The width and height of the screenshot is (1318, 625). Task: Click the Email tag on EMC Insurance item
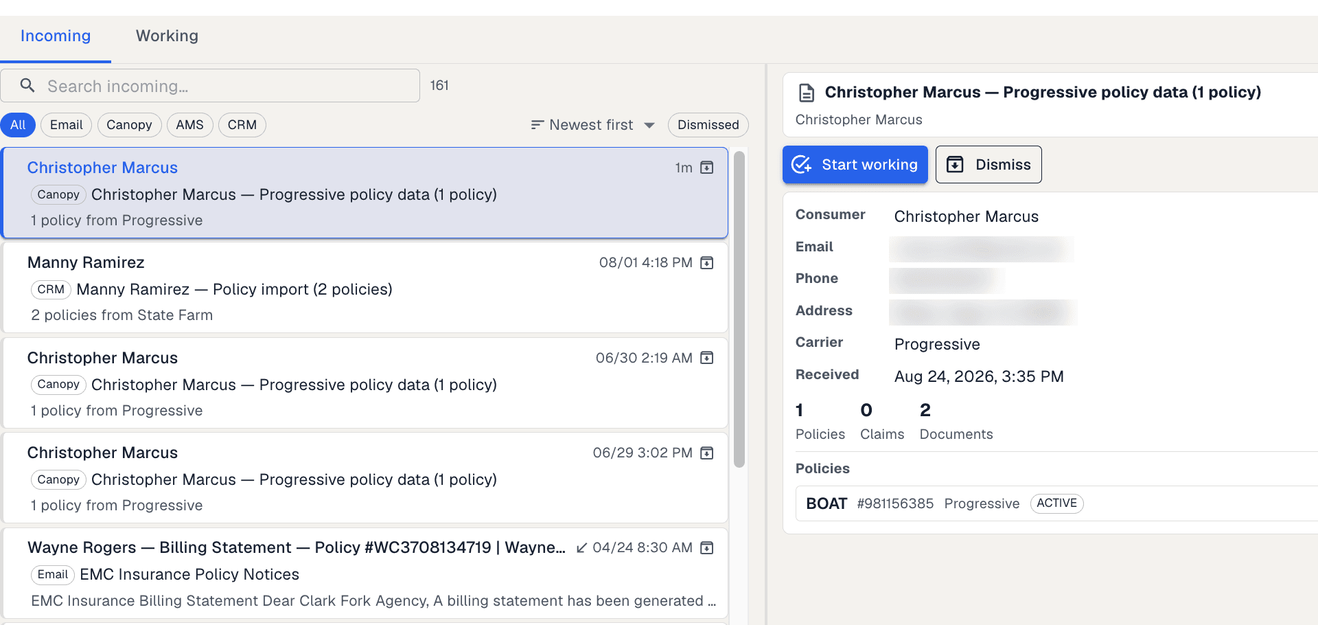(53, 575)
